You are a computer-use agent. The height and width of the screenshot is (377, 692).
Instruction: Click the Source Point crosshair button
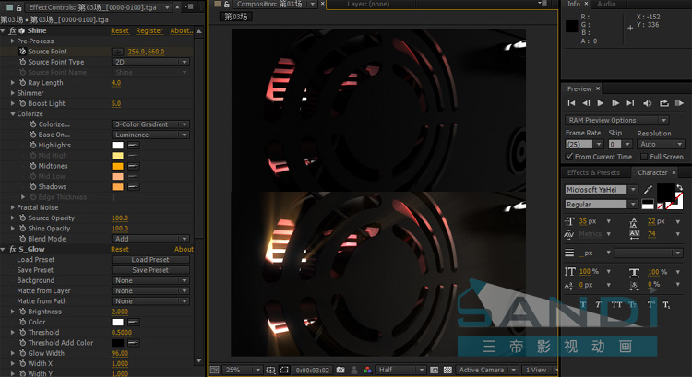[117, 52]
